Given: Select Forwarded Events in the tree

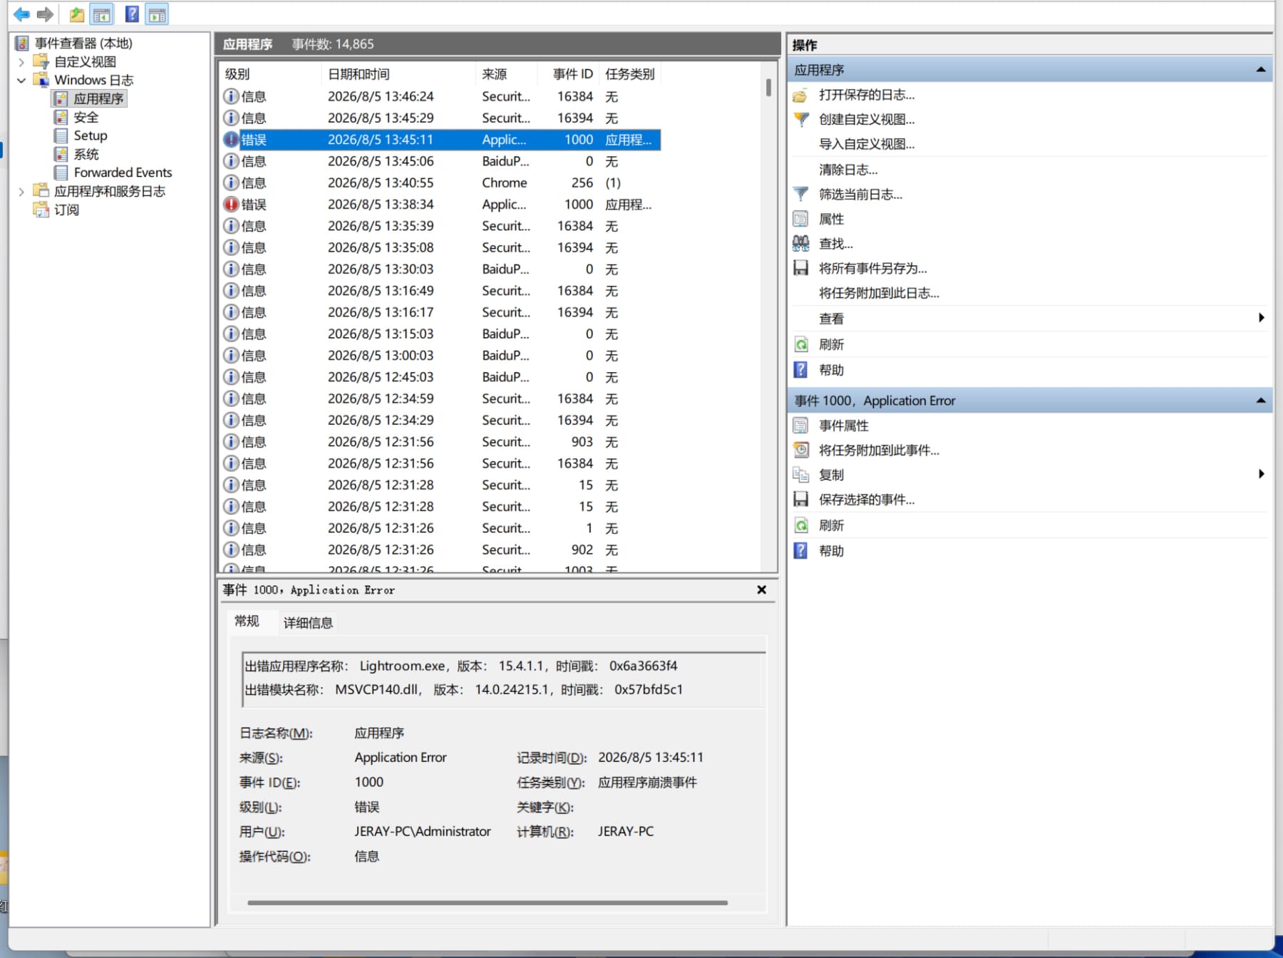Looking at the screenshot, I should tap(123, 173).
